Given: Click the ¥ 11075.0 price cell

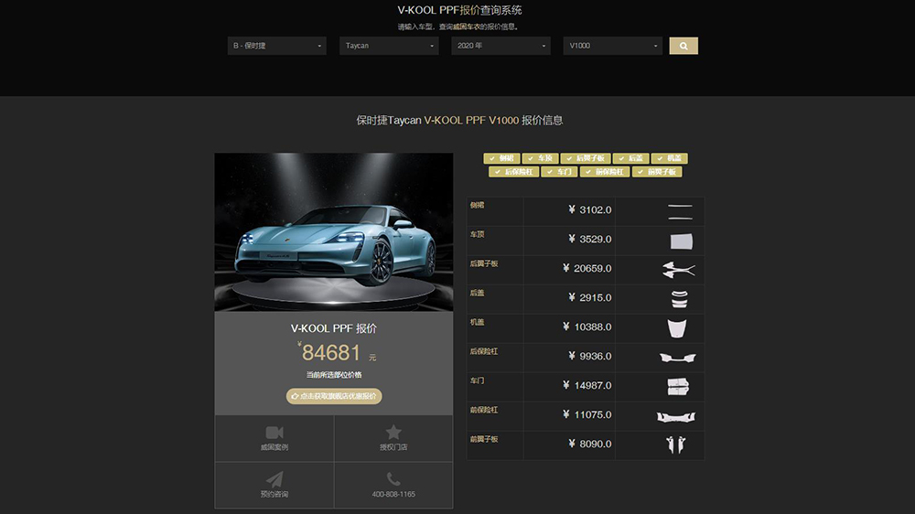Looking at the screenshot, I should click(x=569, y=416).
